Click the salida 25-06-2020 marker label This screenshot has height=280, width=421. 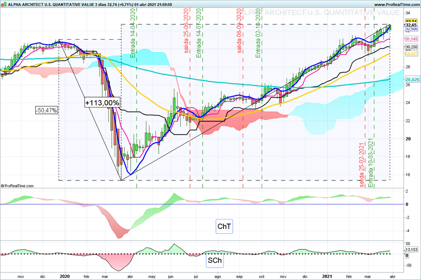click(186, 31)
